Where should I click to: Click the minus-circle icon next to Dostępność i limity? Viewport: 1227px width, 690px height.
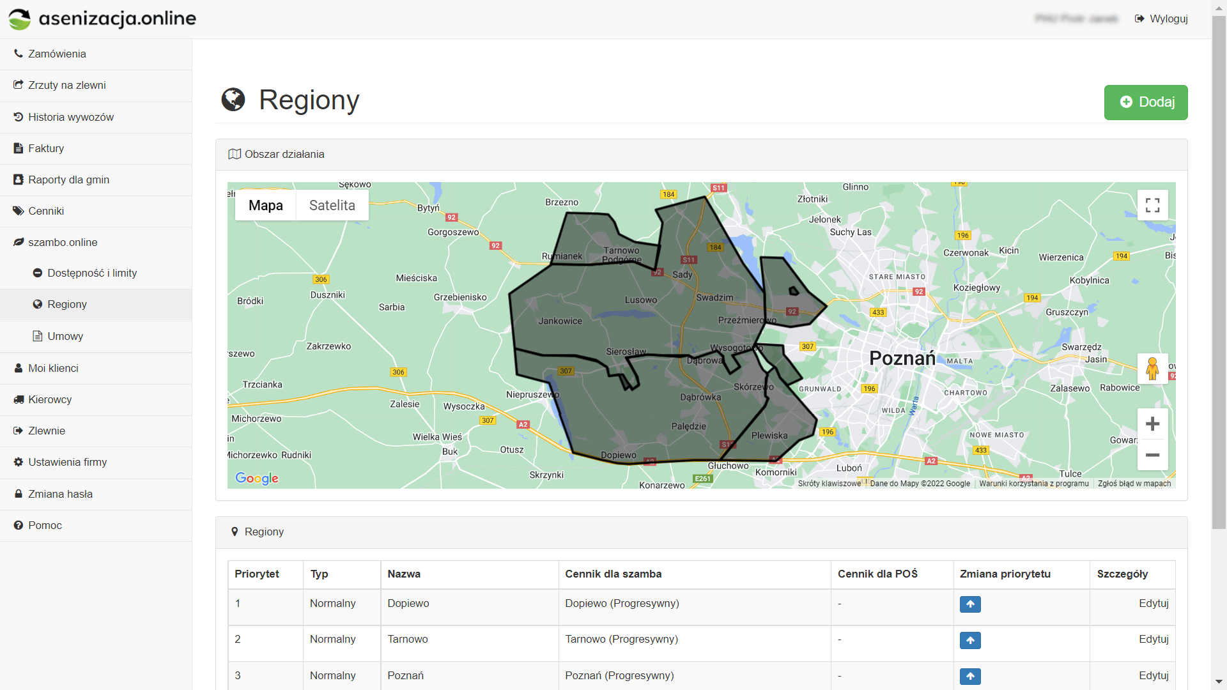coord(38,273)
